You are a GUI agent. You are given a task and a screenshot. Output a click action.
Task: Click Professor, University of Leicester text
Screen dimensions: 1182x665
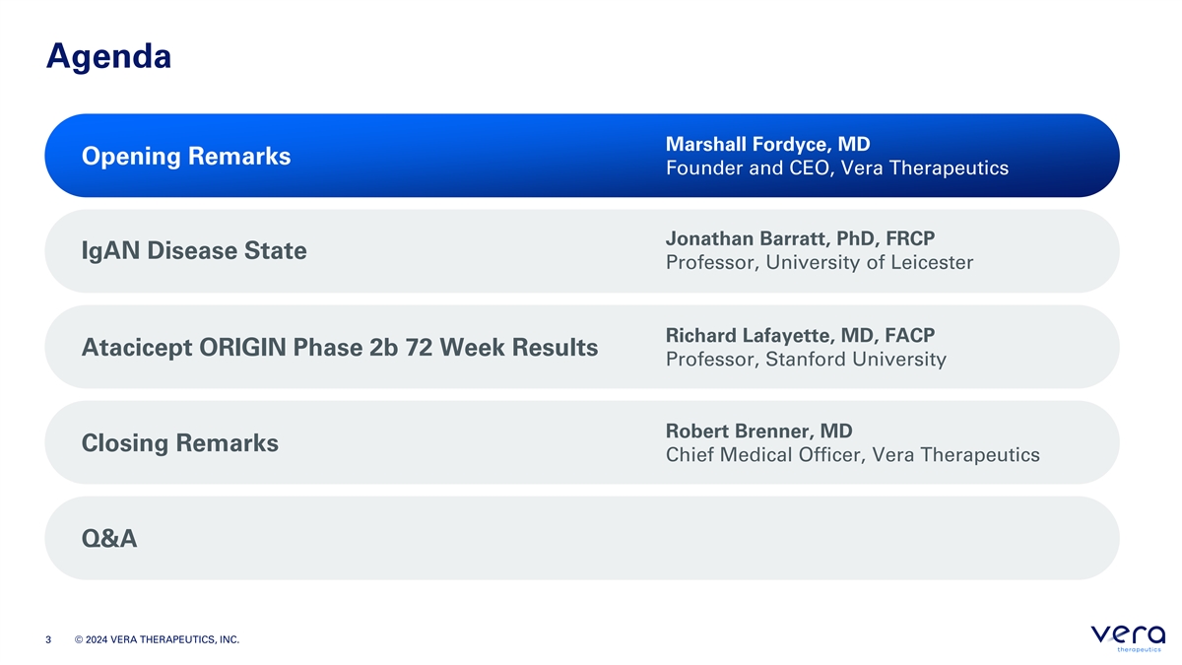point(820,263)
